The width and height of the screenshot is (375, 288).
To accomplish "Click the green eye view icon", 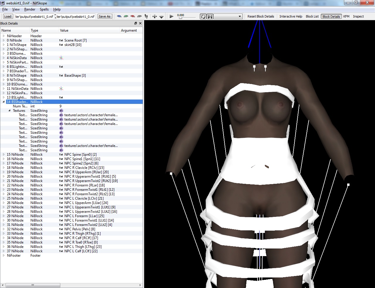I will 126,16.
